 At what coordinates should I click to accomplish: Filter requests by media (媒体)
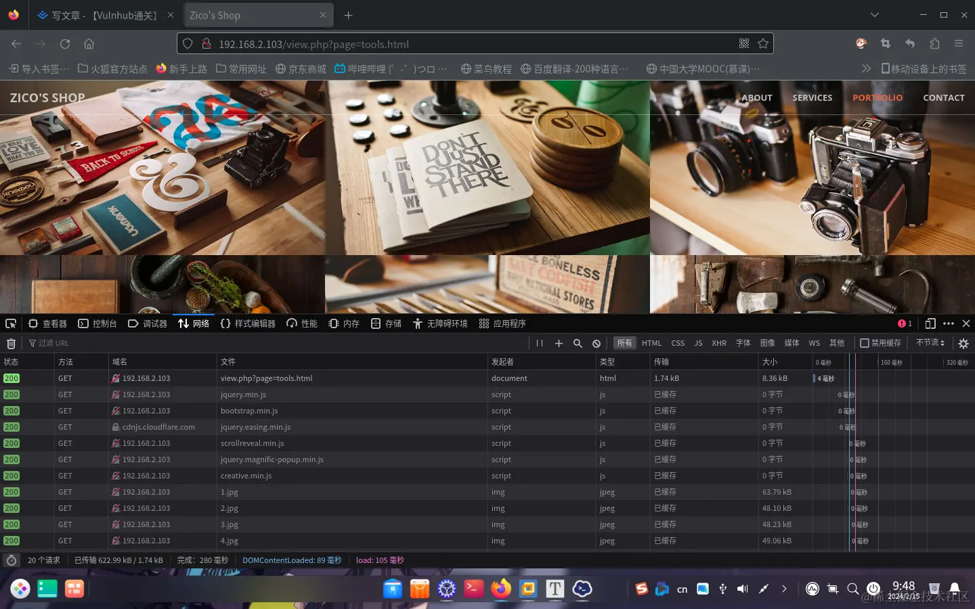click(x=792, y=343)
